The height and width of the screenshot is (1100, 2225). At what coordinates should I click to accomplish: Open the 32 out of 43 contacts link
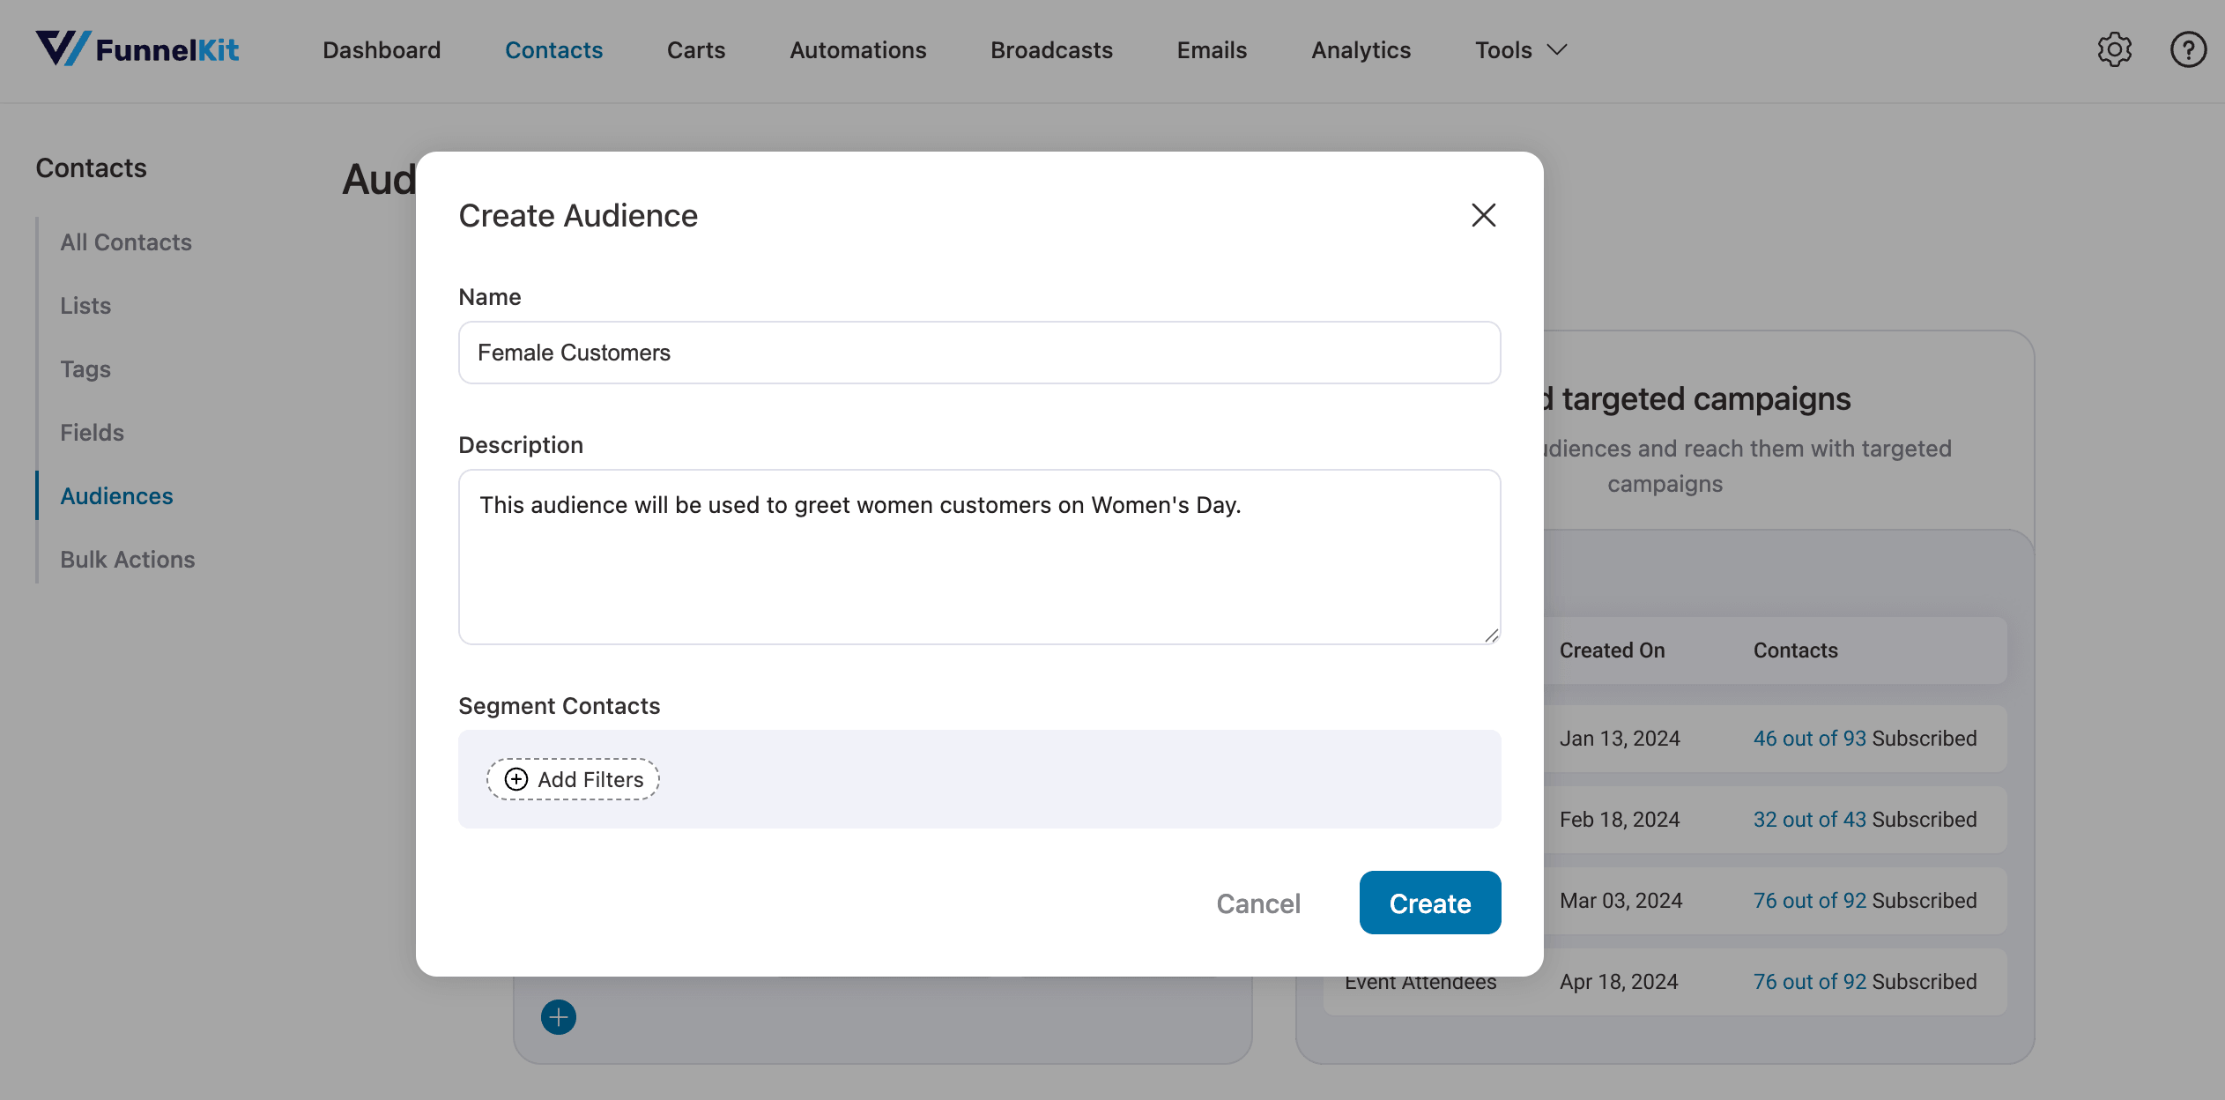pyautogui.click(x=1809, y=820)
